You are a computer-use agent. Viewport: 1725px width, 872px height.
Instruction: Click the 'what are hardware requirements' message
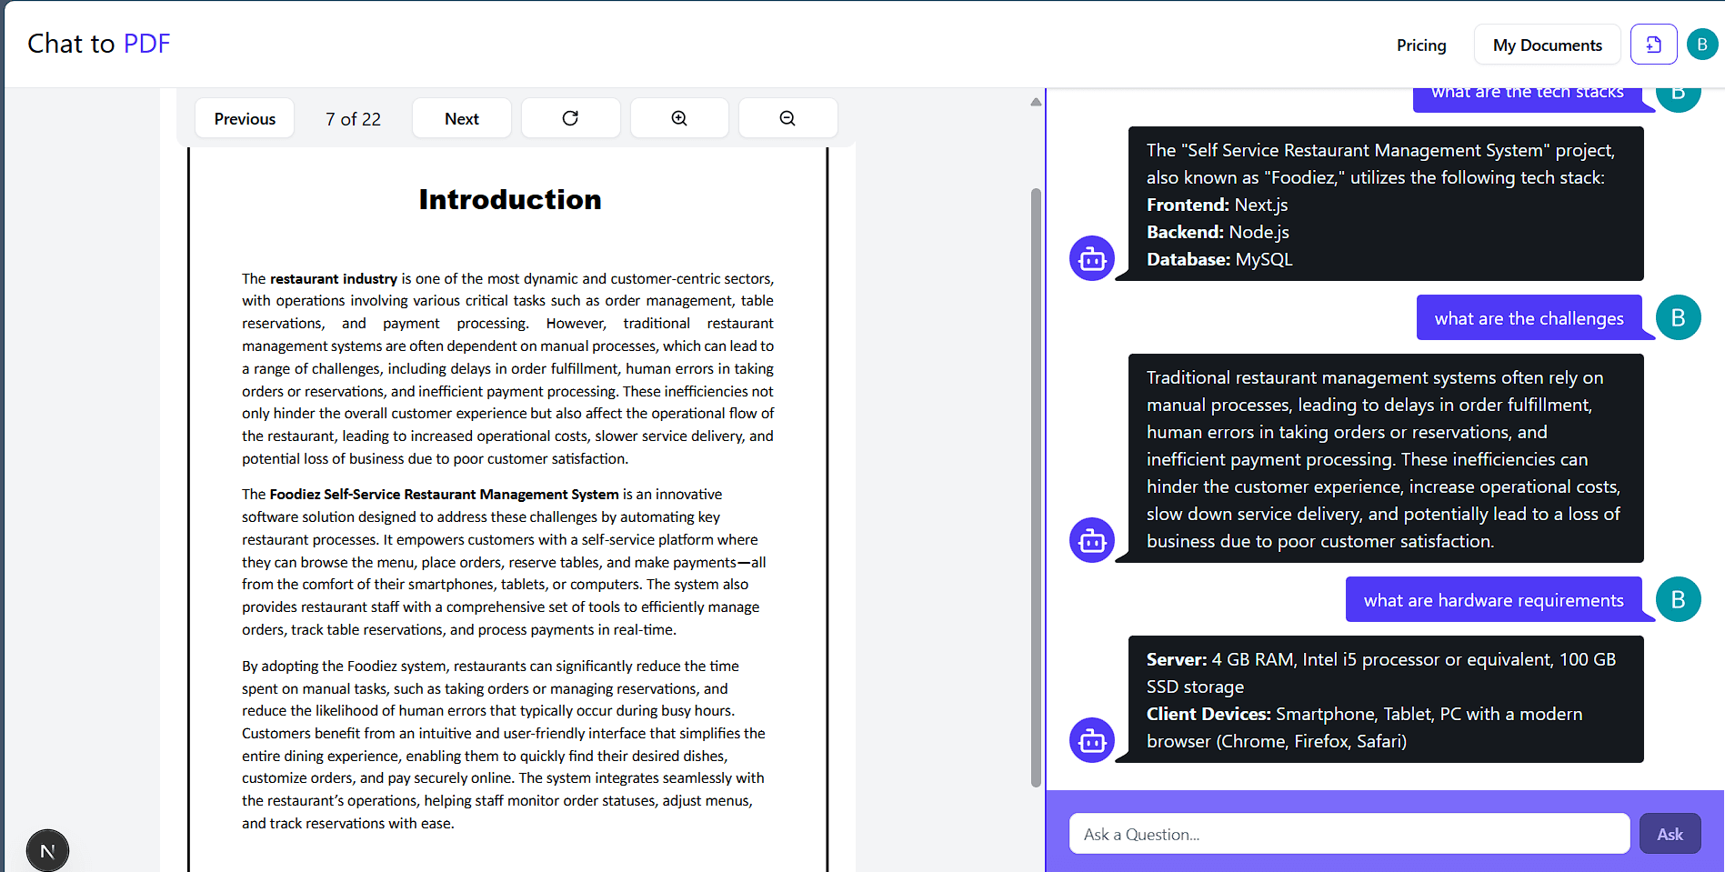coord(1493,600)
